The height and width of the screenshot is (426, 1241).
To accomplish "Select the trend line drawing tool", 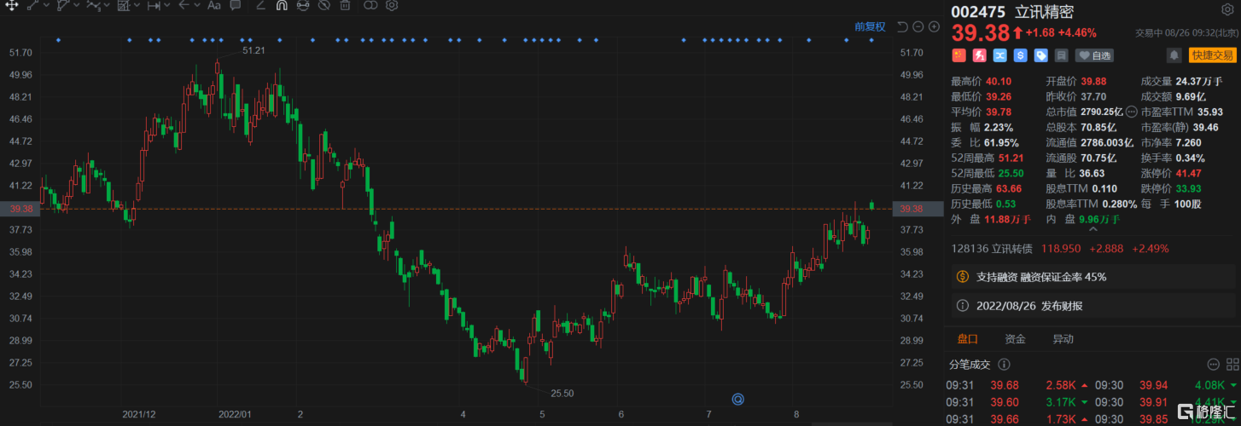I will (x=32, y=5).
